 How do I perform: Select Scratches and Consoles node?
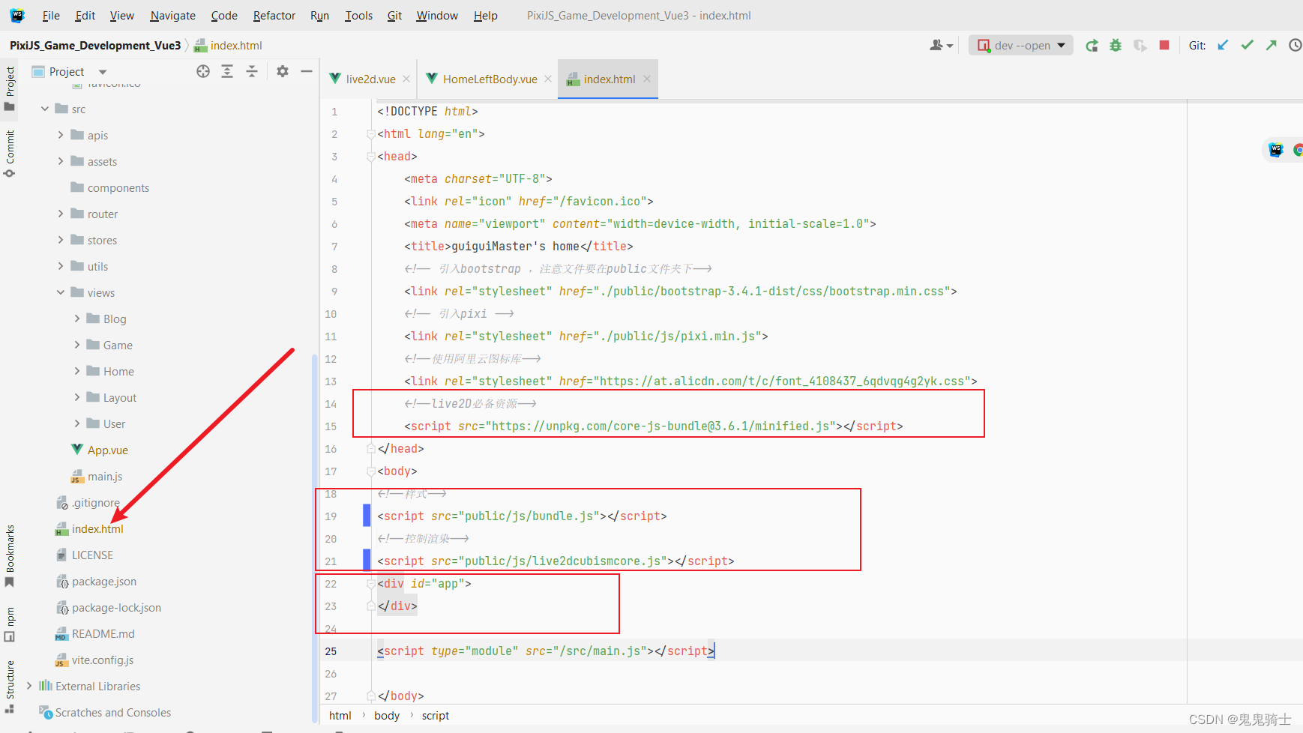105,712
